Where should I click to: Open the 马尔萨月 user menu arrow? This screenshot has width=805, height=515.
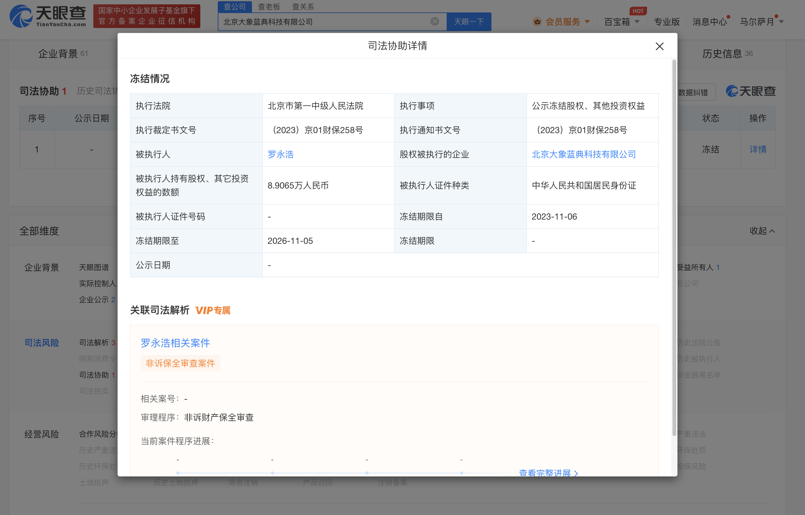(x=781, y=22)
